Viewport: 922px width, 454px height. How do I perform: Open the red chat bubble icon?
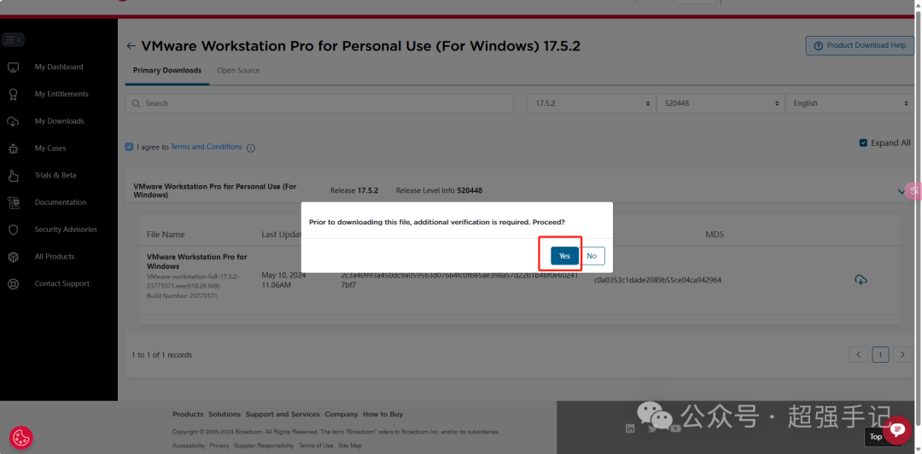[x=897, y=430]
